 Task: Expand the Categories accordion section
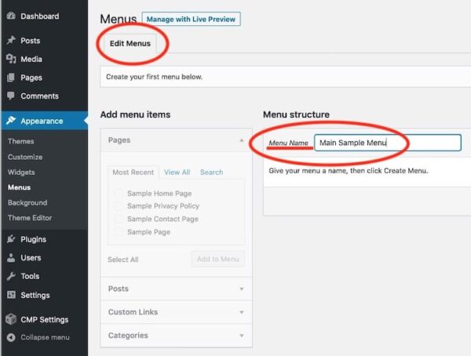point(177,336)
